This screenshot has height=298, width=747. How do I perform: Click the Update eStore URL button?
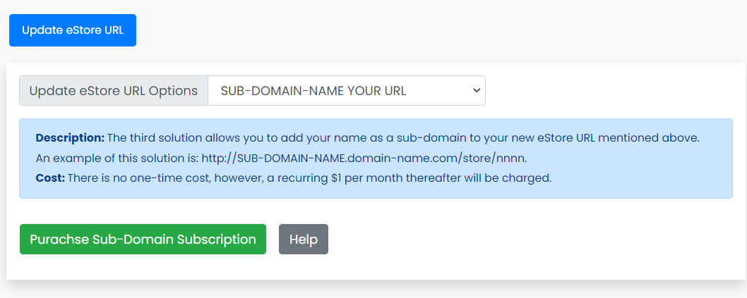73,30
